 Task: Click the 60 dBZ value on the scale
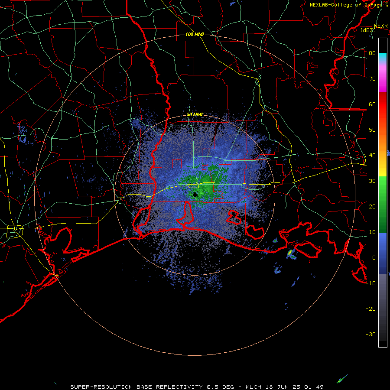tap(372, 104)
